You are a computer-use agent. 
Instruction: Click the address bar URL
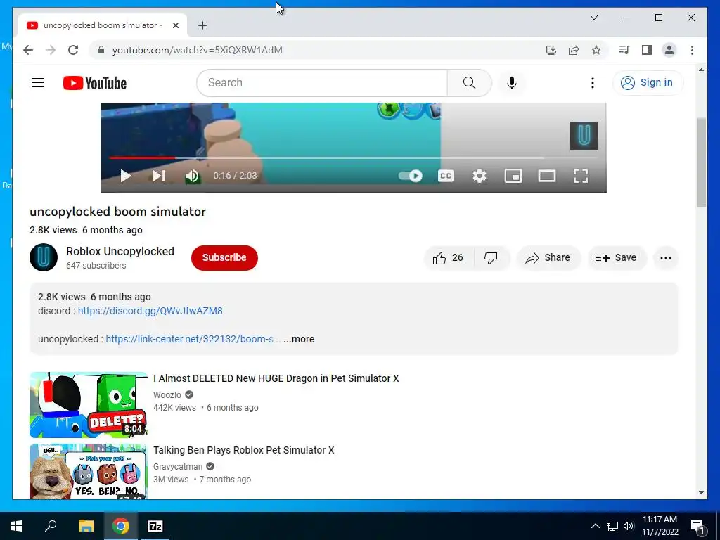[198, 50]
